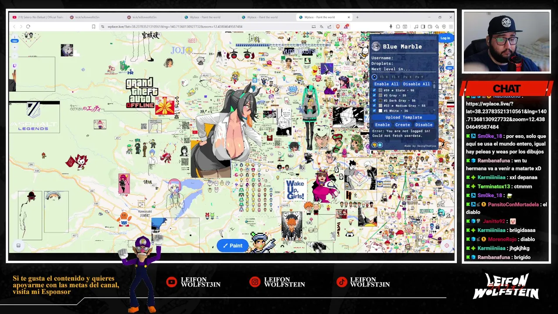Click the Disable templates button

pyautogui.click(x=424, y=125)
